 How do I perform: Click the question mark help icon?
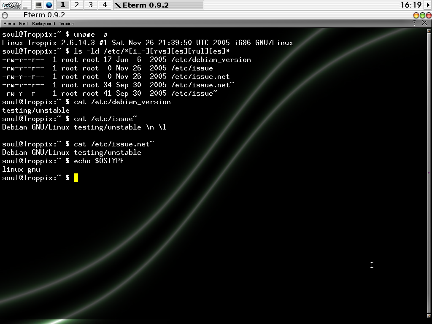pyautogui.click(x=414, y=24)
